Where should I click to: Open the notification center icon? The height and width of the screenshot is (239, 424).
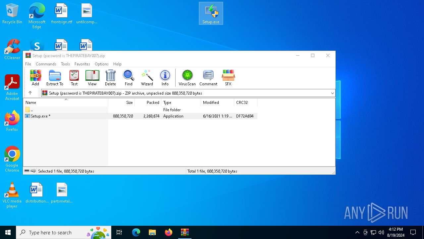(x=413, y=232)
